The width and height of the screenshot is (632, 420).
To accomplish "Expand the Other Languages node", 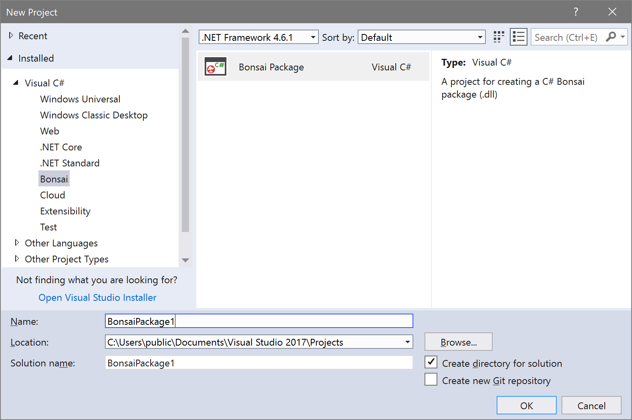I will [17, 243].
